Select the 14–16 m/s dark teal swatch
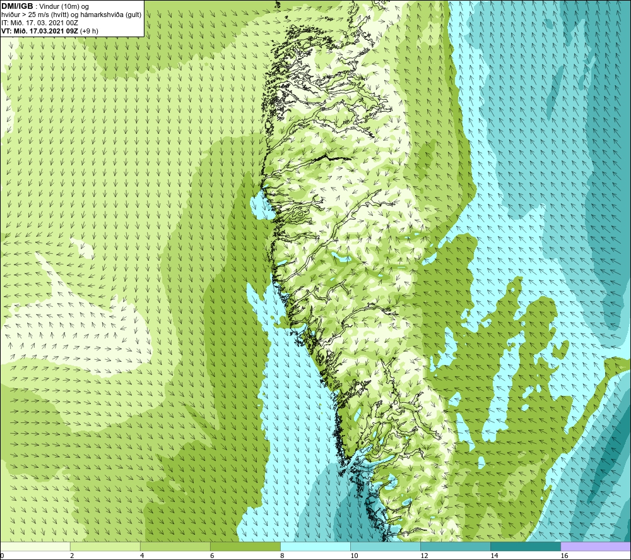Screen dimensions: 631x560 [x=526, y=546]
